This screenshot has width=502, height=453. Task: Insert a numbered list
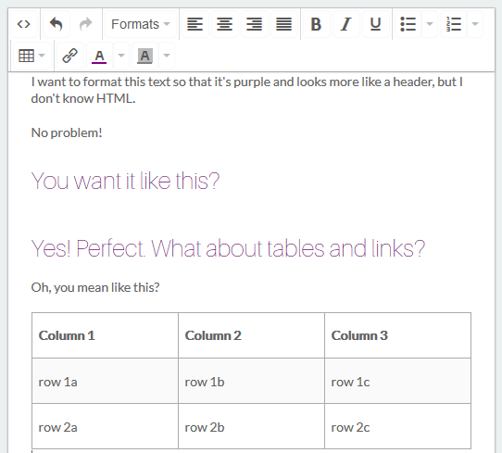[x=454, y=24]
